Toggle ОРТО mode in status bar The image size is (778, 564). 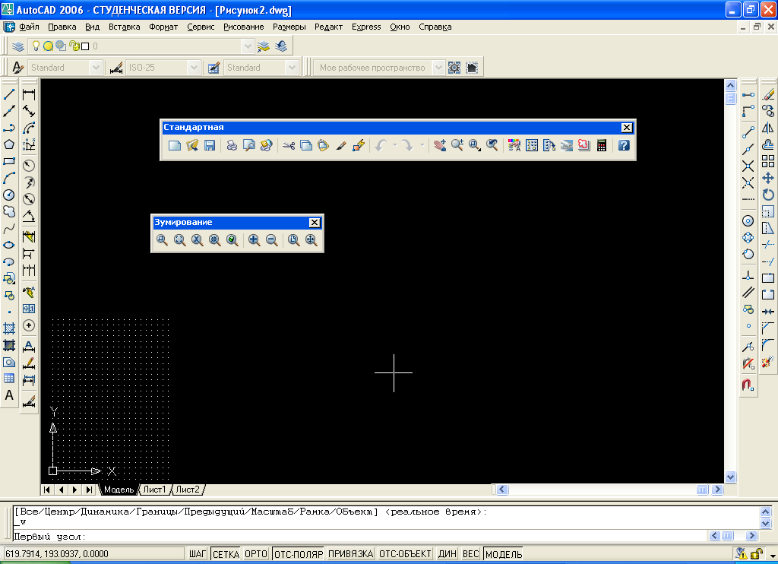point(256,554)
